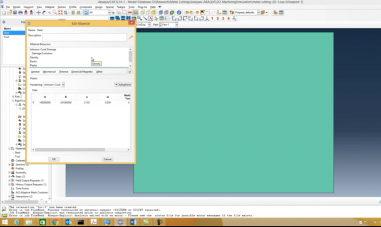The width and height of the screenshot is (381, 227).
Task: Click the Material Behaviors list scrollbar
Action: click(x=130, y=57)
